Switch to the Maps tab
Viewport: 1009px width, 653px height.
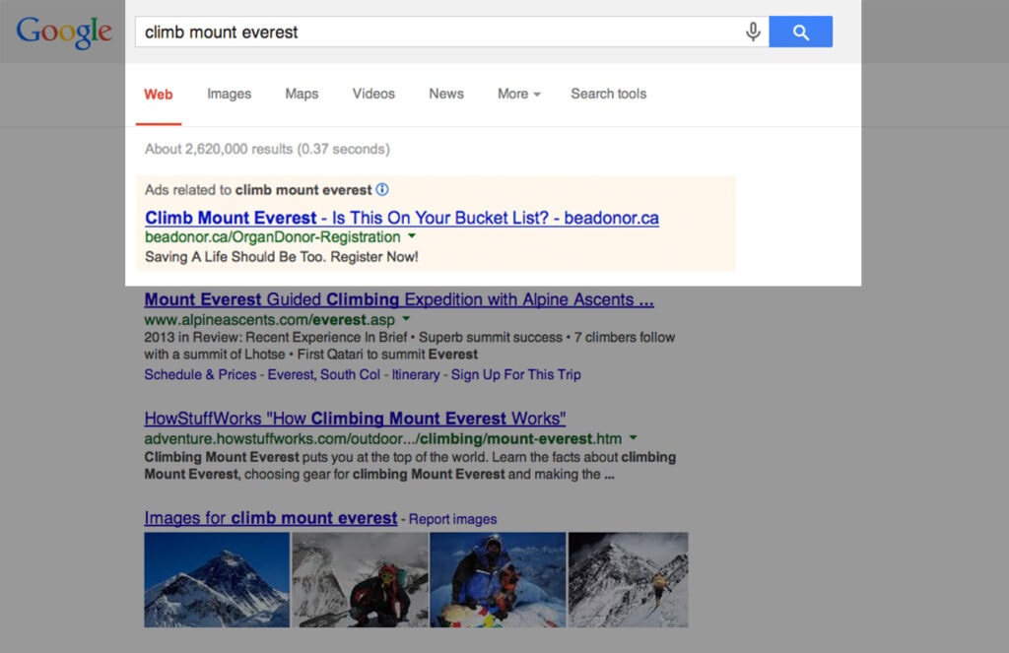pos(302,94)
